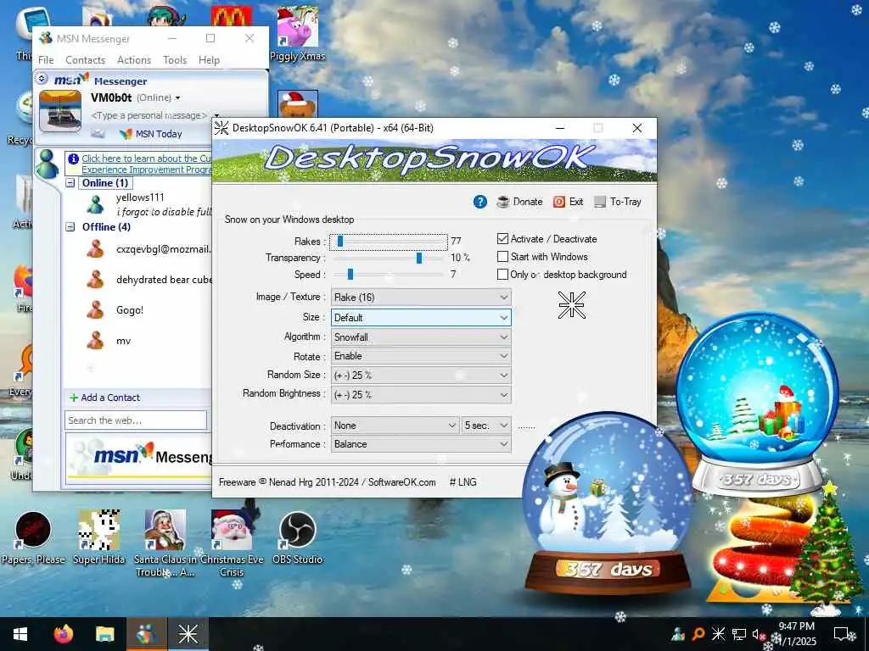Select the yellows111 contact
Image resolution: width=869 pixels, height=651 pixels.
140,198
